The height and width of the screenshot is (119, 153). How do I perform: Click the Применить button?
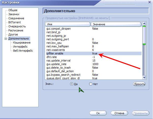pos(141,113)
